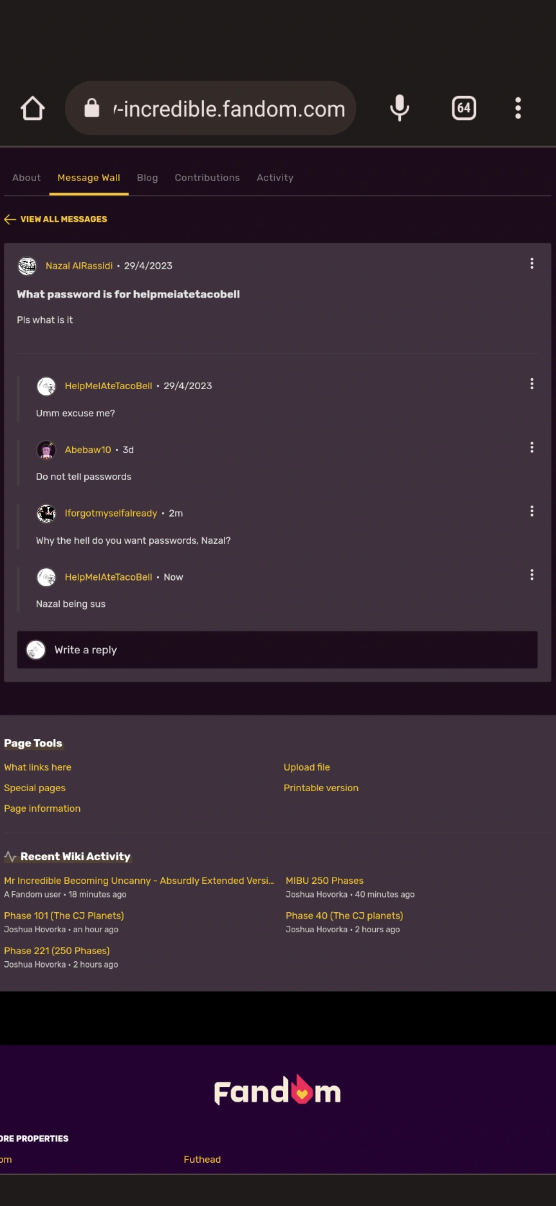Go back via View All Messages
556x1206 pixels.
[x=57, y=219]
